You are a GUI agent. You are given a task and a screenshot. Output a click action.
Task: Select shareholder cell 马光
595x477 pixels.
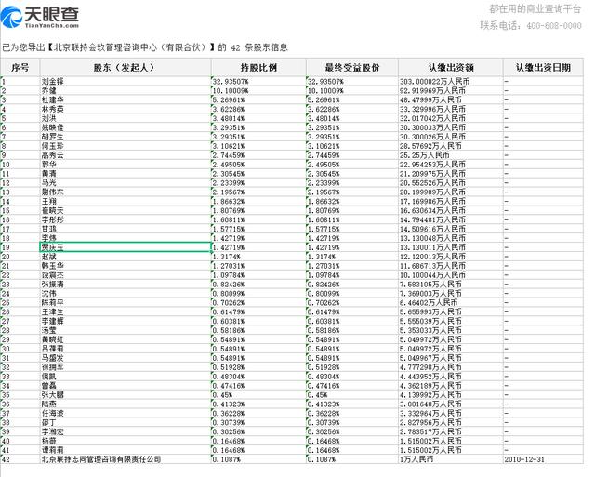coord(126,183)
